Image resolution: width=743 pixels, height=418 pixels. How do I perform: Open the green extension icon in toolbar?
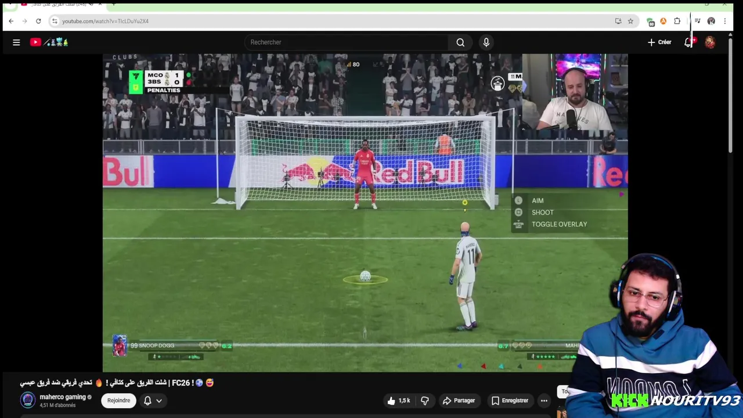coord(651,21)
